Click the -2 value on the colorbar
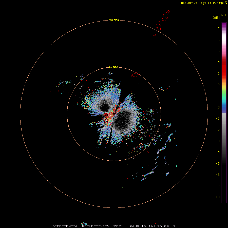Screen dimensions: 228x228 [218, 130]
